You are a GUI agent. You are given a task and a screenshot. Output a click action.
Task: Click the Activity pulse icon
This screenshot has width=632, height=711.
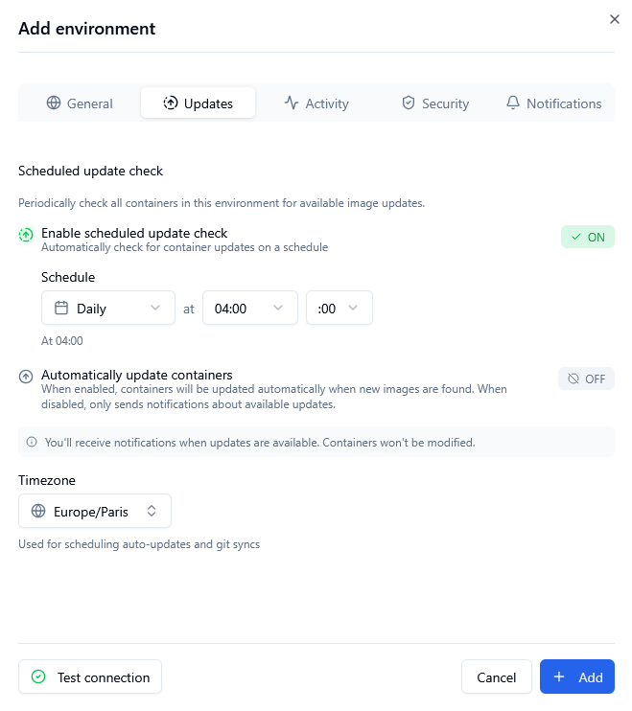[292, 103]
